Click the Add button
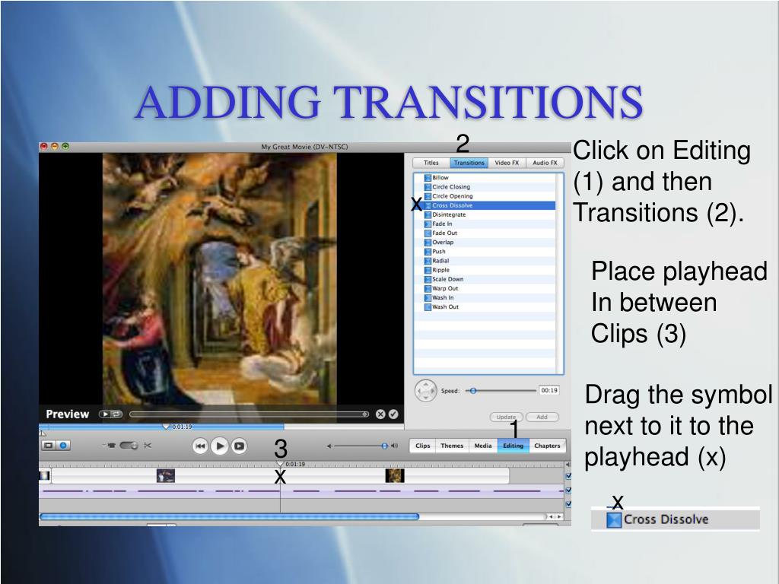The width and height of the screenshot is (779, 584). click(x=542, y=417)
